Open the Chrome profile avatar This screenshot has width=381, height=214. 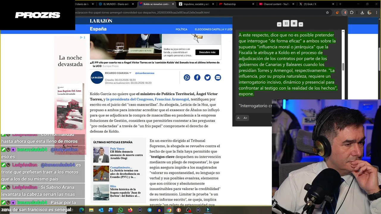369,12
